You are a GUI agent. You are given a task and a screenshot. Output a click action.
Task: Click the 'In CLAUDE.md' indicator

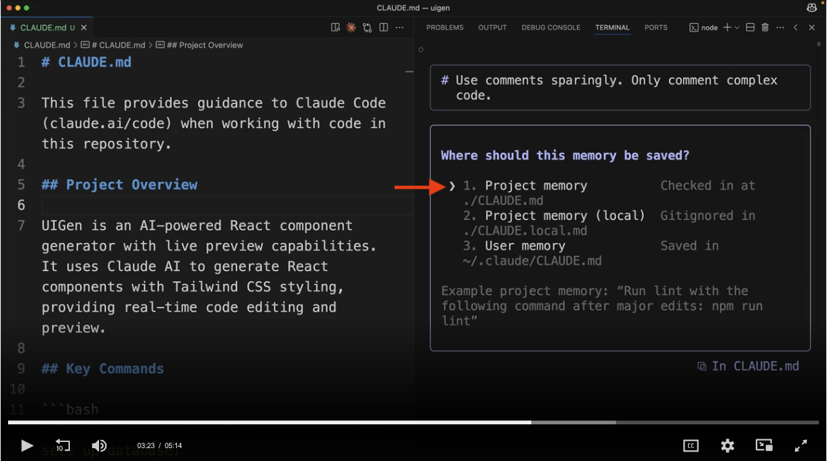click(748, 366)
